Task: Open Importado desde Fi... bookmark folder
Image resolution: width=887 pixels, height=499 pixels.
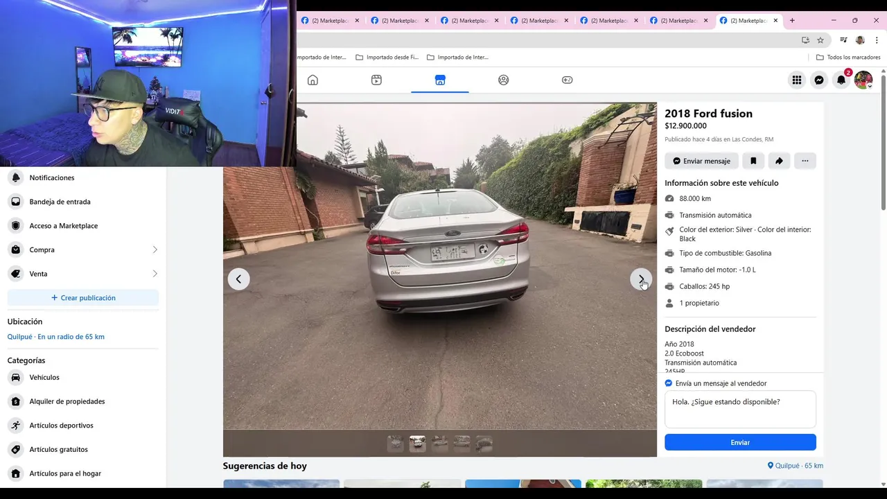Action: 387,58
